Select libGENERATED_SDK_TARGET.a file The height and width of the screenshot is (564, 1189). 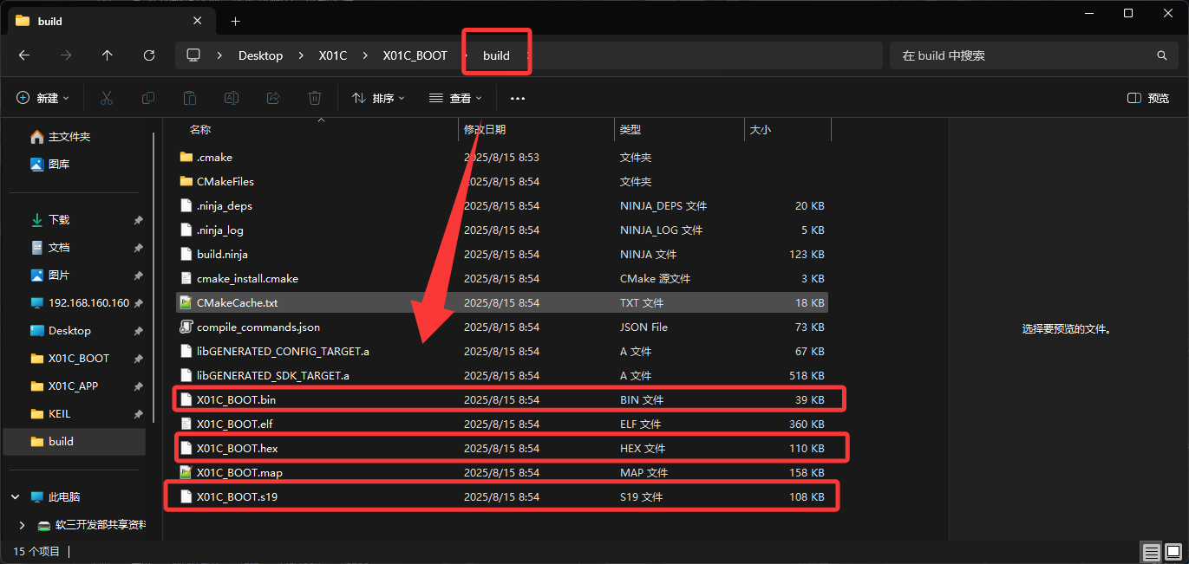pyautogui.click(x=501, y=376)
